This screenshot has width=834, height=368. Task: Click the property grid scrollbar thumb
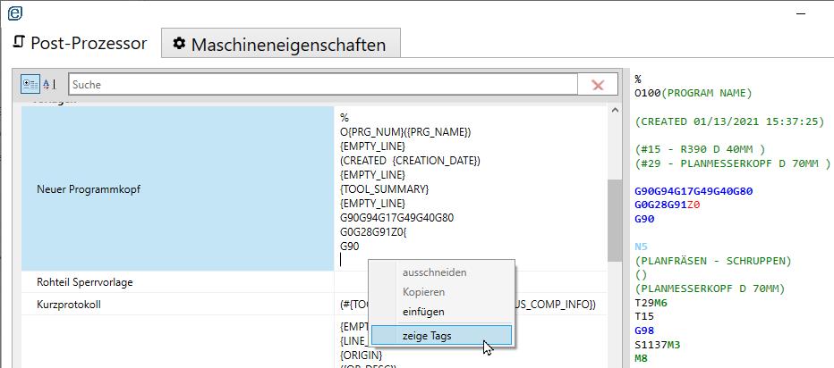pyautogui.click(x=614, y=218)
